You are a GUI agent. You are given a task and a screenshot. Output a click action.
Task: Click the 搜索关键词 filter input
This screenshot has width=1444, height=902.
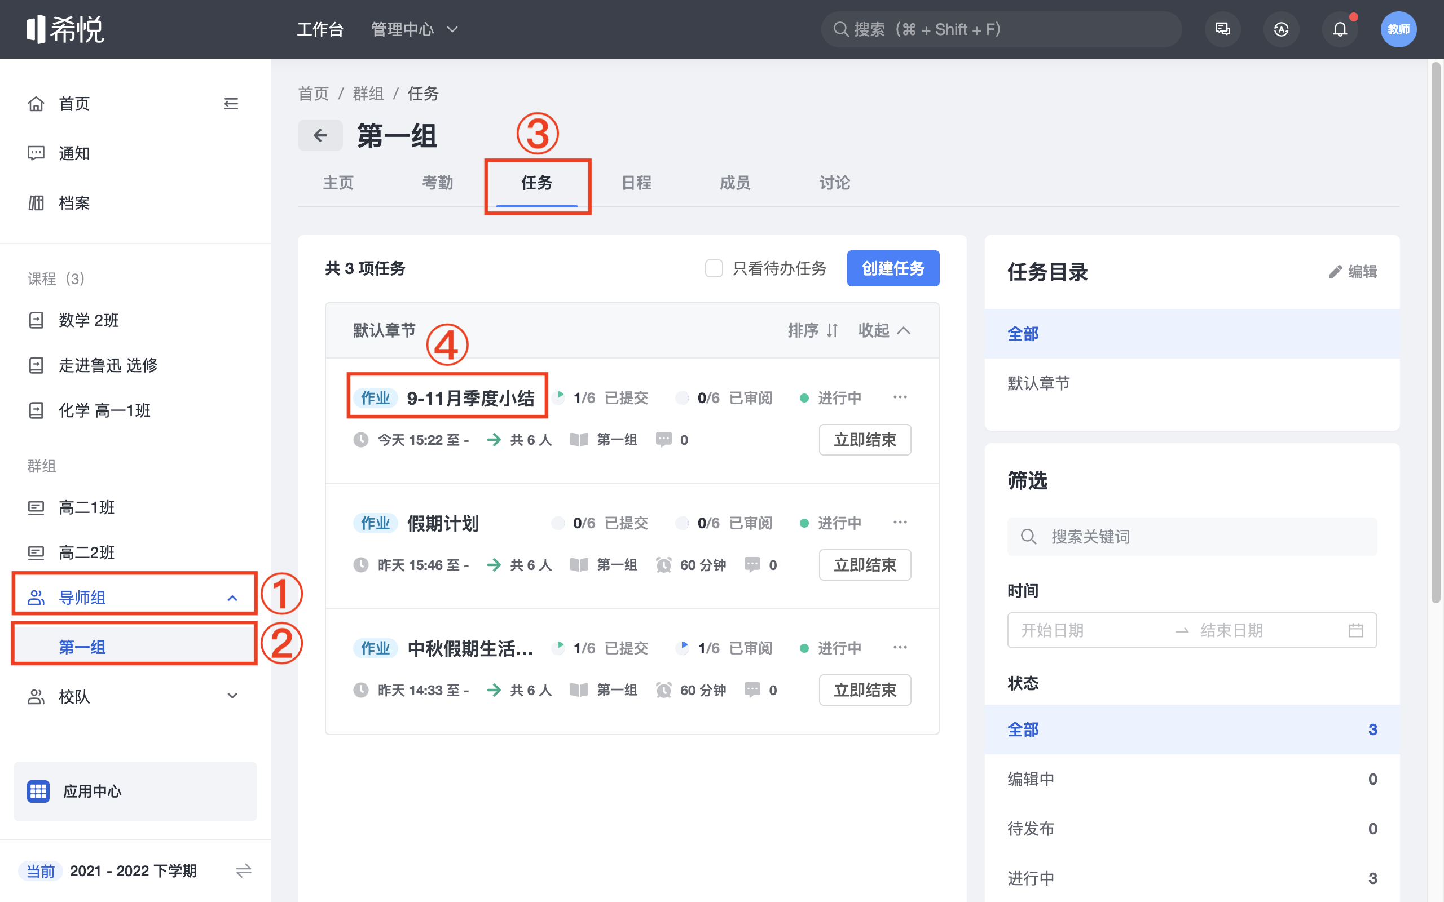[1194, 537]
